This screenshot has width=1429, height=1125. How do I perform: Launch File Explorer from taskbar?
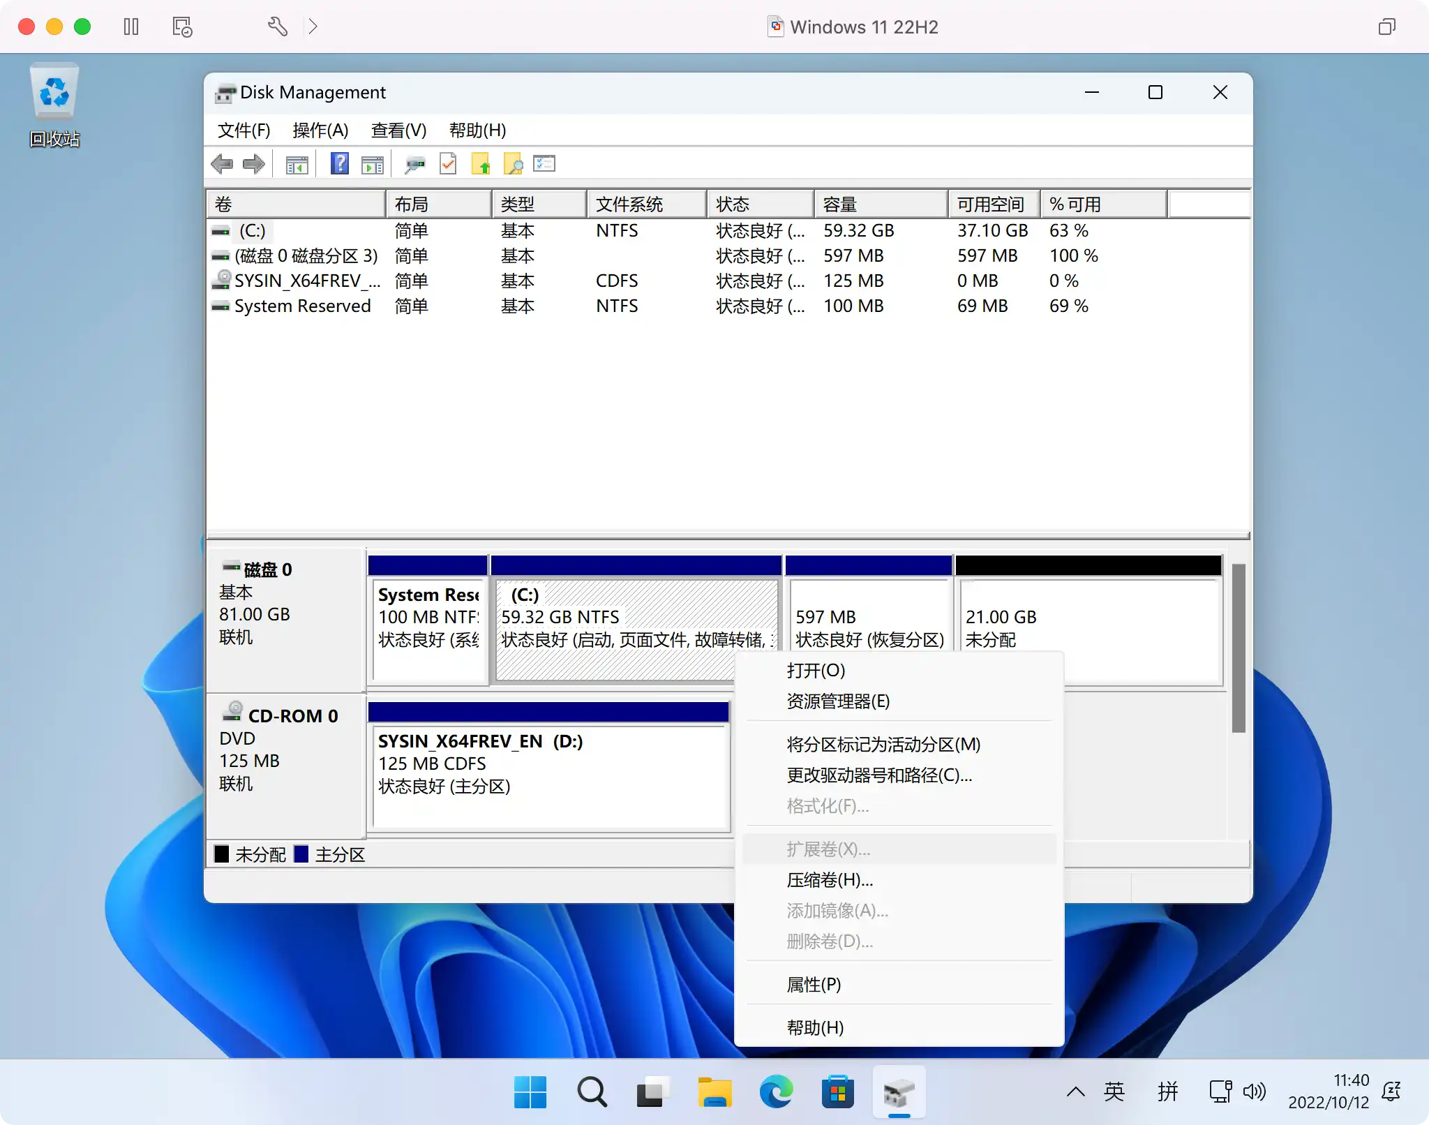tap(714, 1092)
